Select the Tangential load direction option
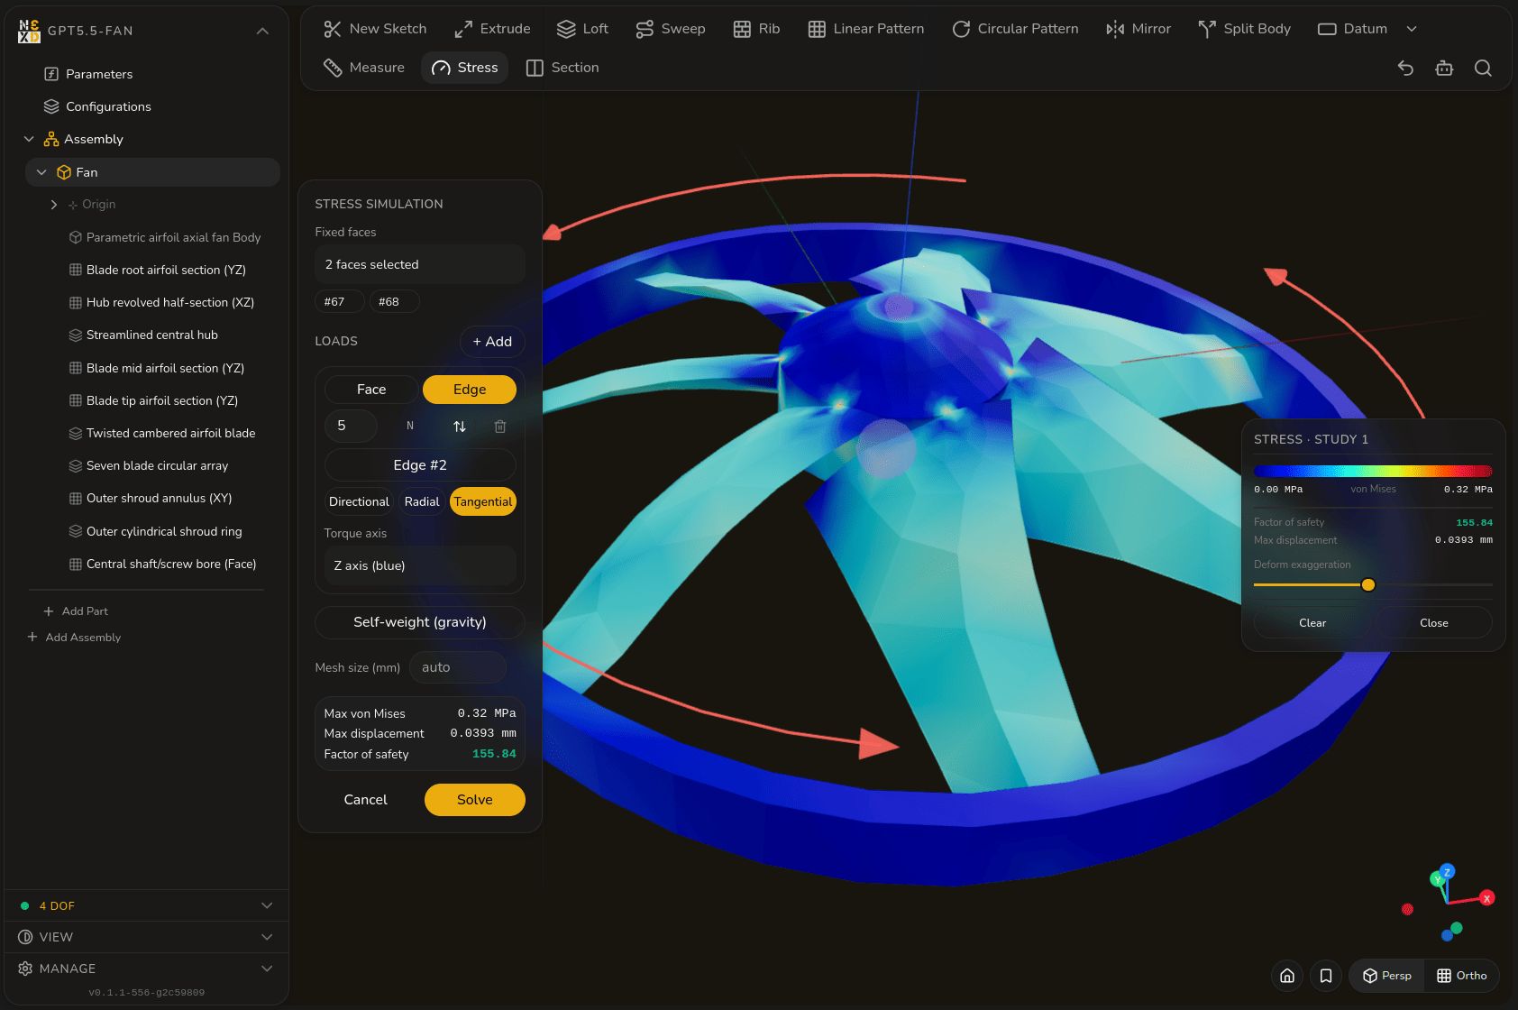1518x1010 pixels. tap(483, 501)
